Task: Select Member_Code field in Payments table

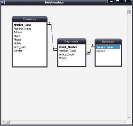Action: (67, 51)
